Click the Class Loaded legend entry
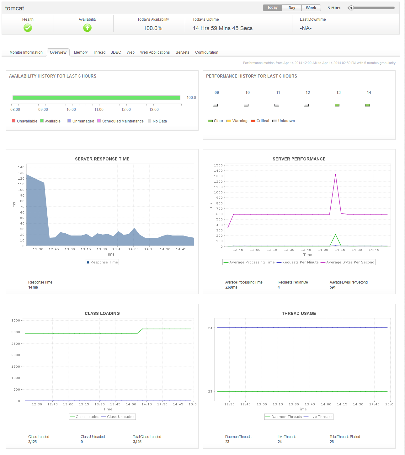 (85, 417)
